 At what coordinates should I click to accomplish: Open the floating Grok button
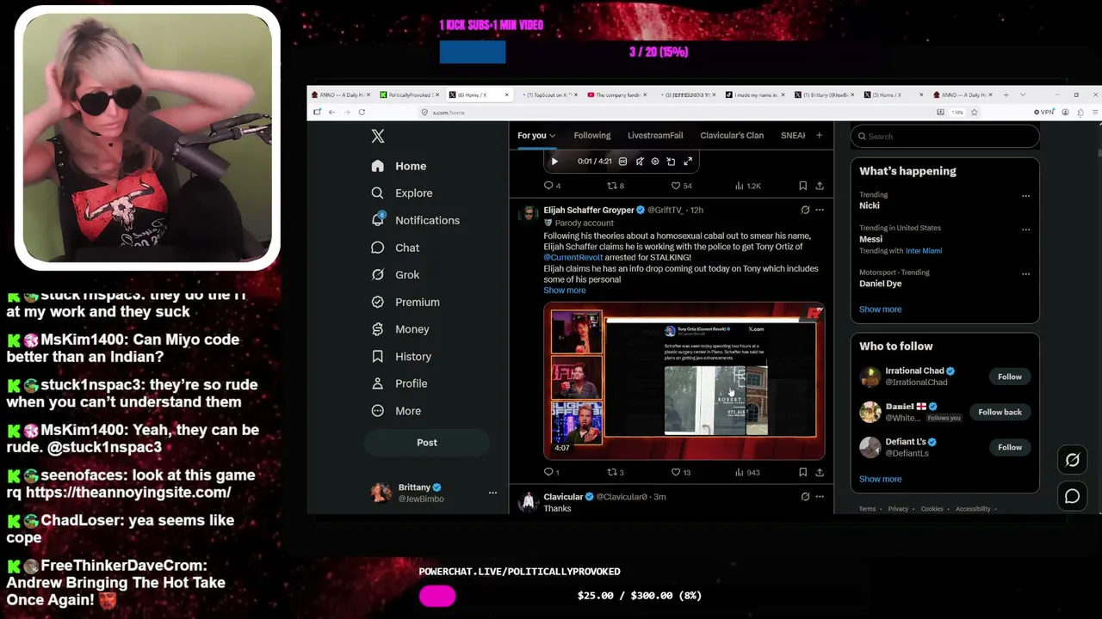[1072, 460]
